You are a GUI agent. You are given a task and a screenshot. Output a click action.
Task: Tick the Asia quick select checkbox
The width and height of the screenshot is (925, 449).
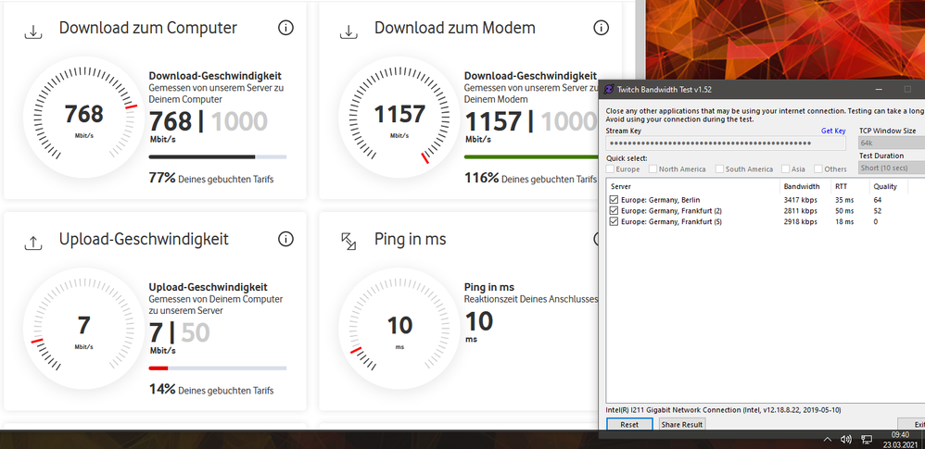click(x=785, y=169)
